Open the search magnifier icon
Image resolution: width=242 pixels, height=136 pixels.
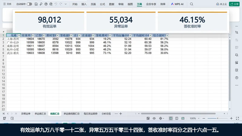(x=191, y=4)
